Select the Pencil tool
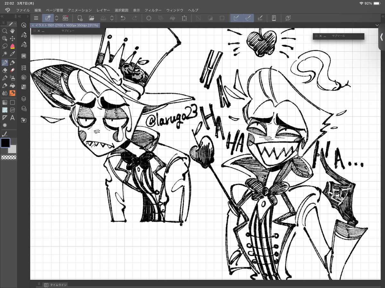Screen dimensions: 385x288 click(x=13, y=62)
